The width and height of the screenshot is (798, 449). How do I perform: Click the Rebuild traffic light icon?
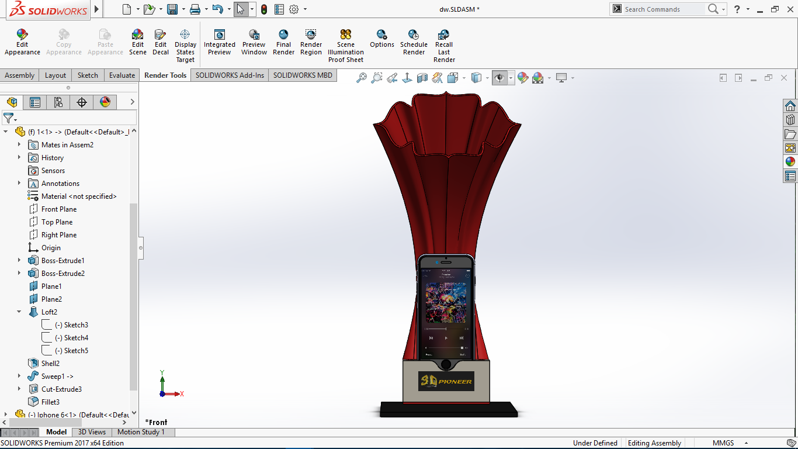(x=264, y=9)
